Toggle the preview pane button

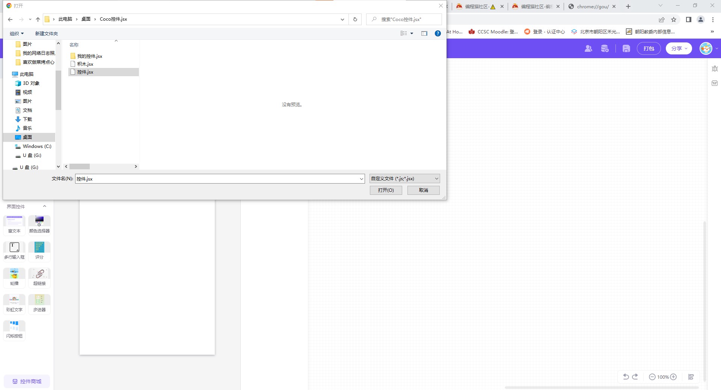[x=424, y=33]
